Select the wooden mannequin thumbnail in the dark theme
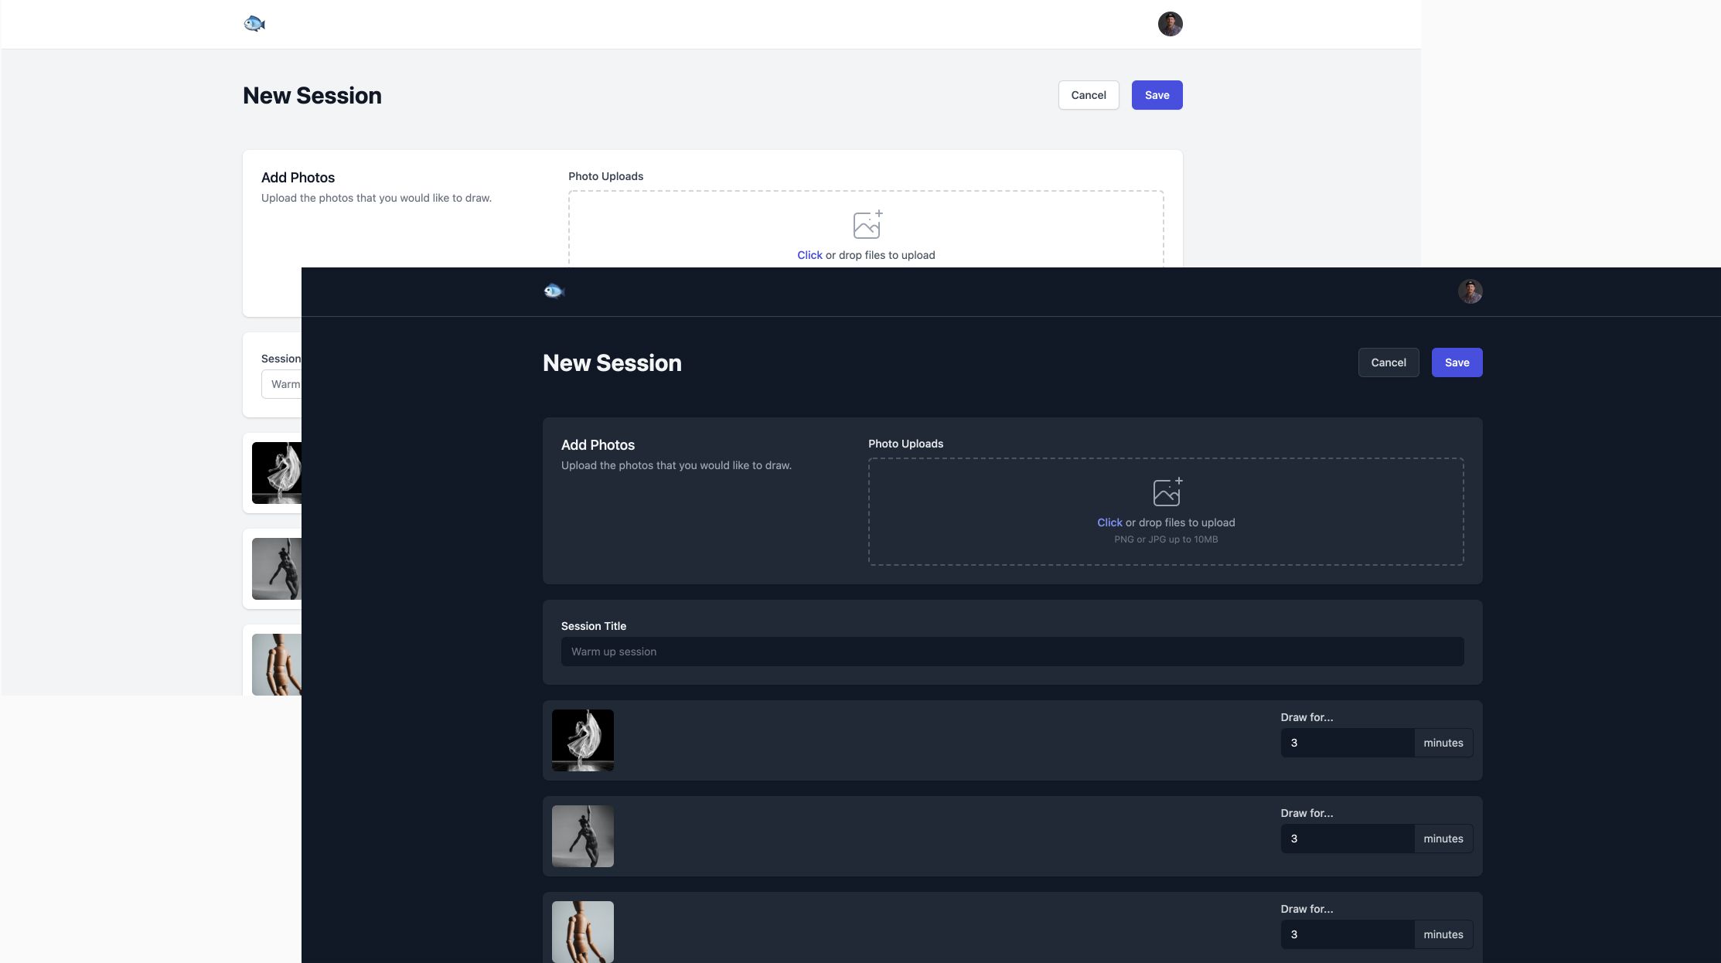 (x=583, y=931)
